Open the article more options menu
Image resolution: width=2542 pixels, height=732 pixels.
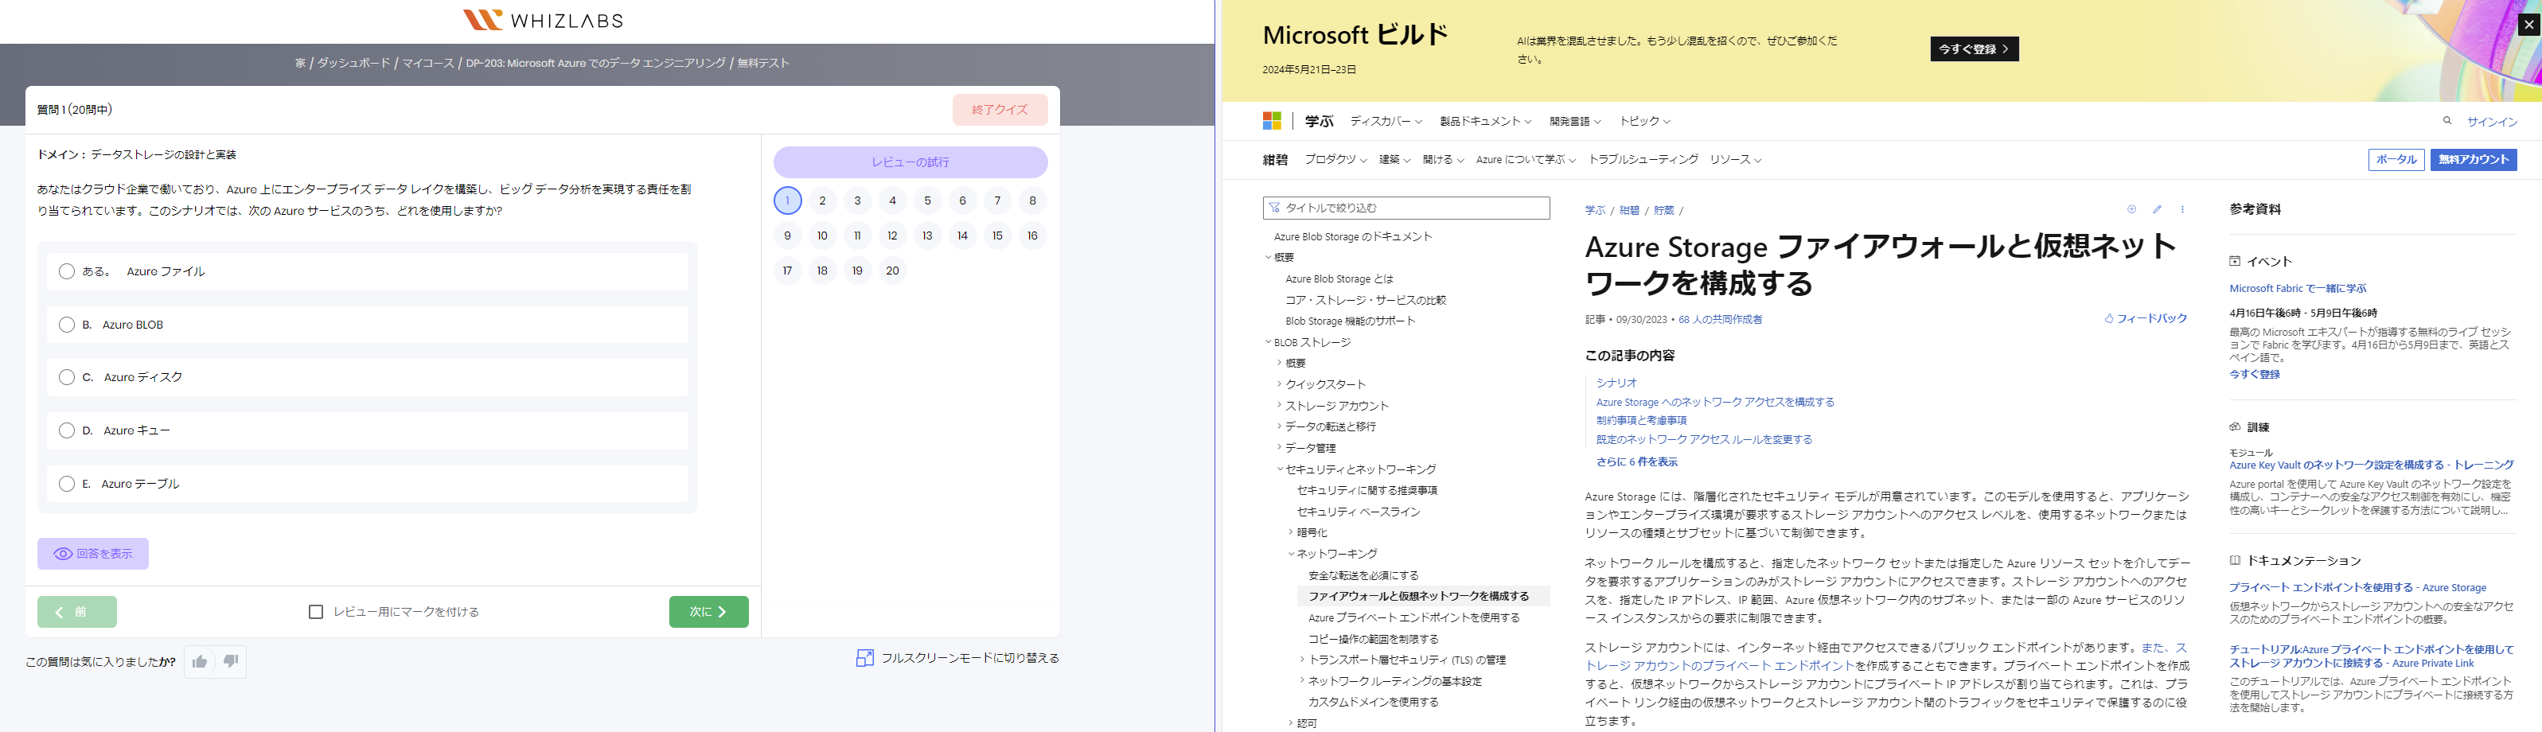click(x=2183, y=209)
